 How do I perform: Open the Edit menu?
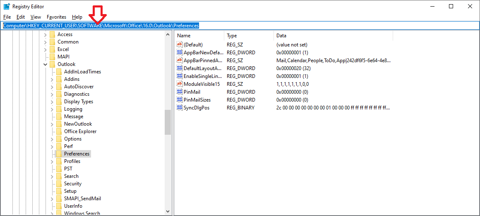21,17
